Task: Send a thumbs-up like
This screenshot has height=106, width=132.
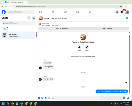Action: [128, 98]
